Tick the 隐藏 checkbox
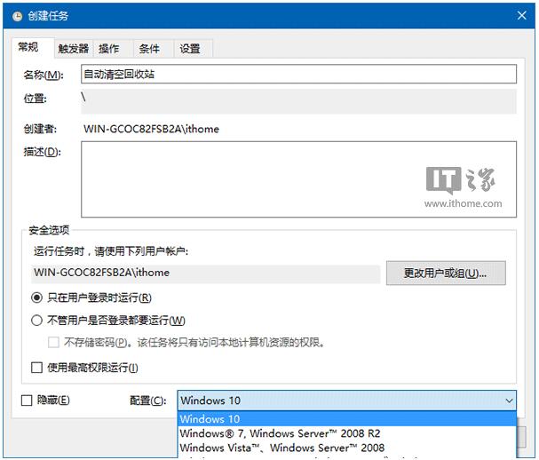This screenshot has width=539, height=460. (x=28, y=401)
